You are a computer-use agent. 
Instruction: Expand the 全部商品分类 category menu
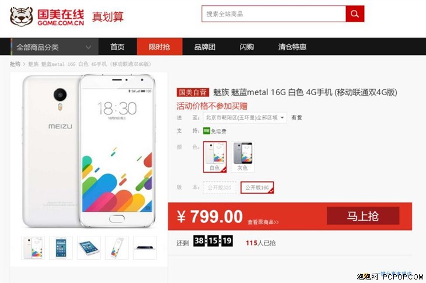pos(54,47)
